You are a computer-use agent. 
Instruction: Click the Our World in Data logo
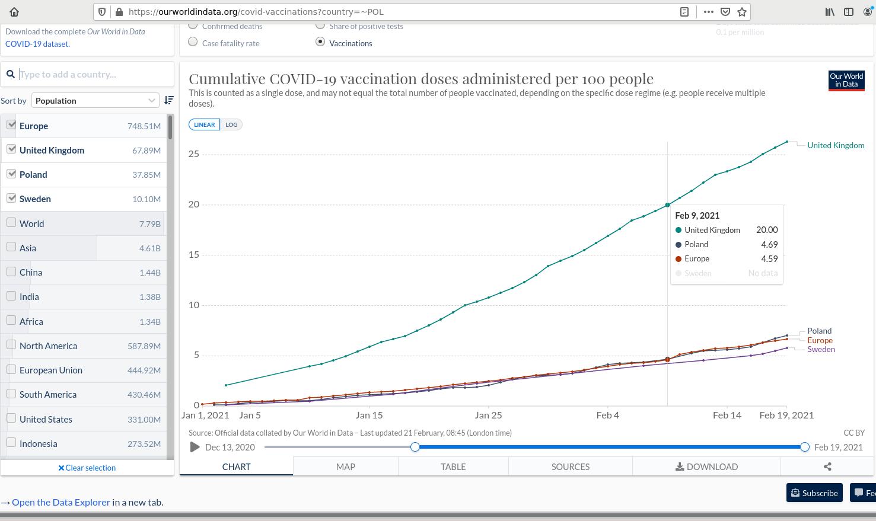846,81
